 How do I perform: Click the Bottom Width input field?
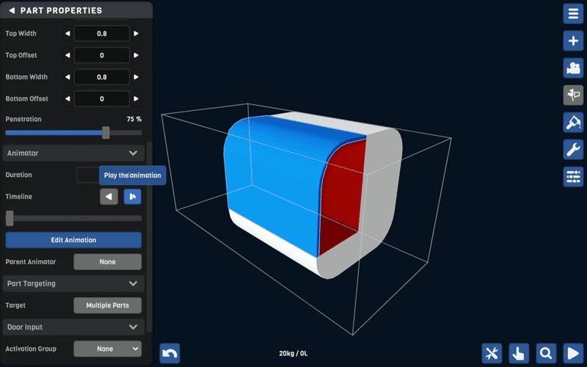(x=102, y=77)
